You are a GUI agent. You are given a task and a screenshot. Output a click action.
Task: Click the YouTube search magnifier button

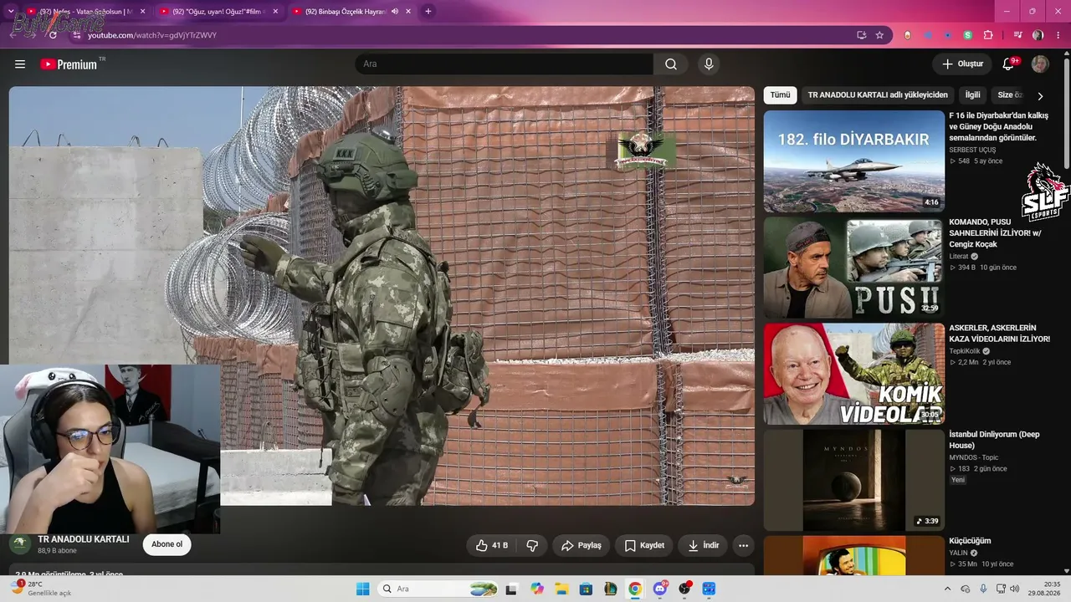pos(671,64)
